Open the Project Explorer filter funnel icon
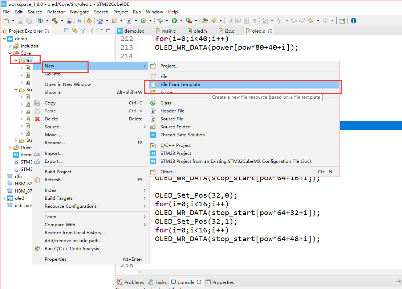The height and width of the screenshot is (289, 402). pos(83,31)
